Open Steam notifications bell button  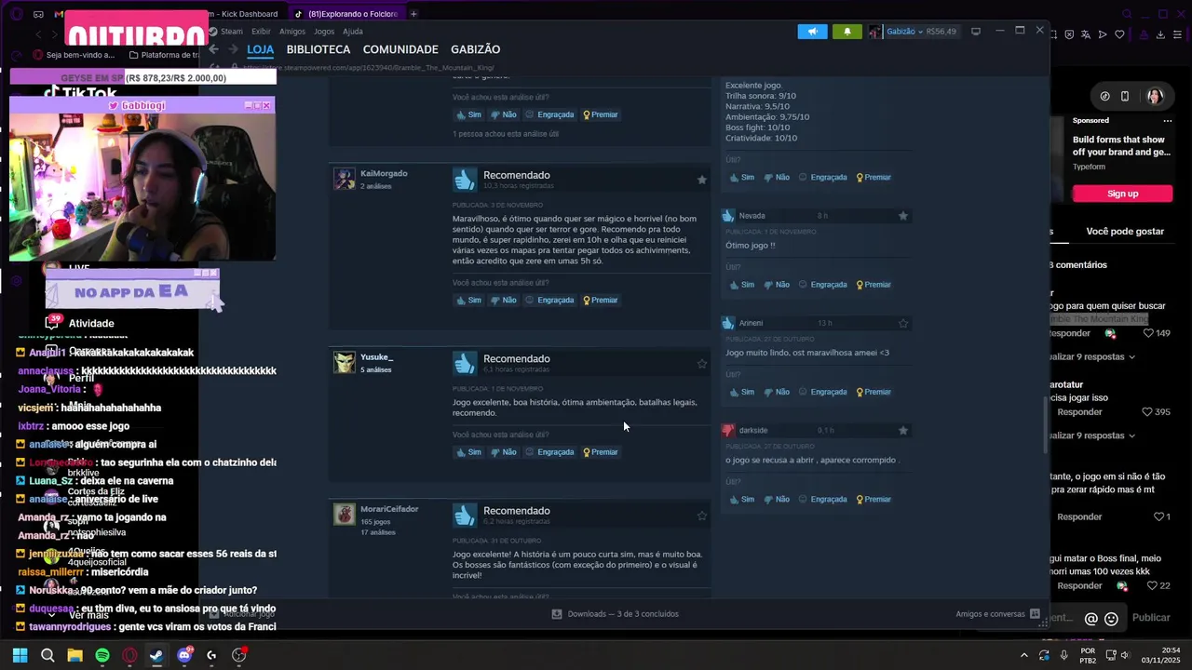pos(847,32)
